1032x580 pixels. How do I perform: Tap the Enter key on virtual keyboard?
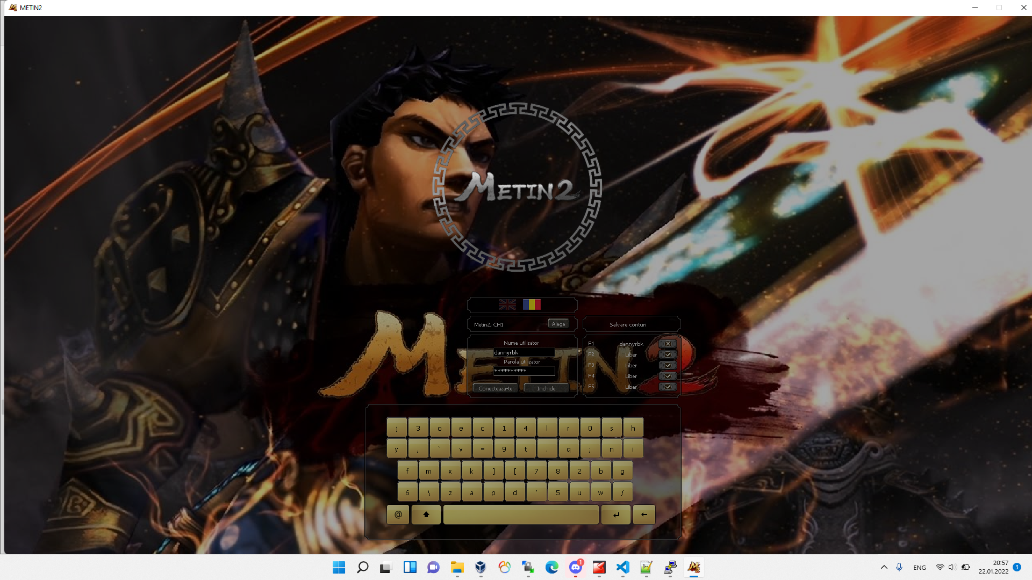pyautogui.click(x=616, y=514)
